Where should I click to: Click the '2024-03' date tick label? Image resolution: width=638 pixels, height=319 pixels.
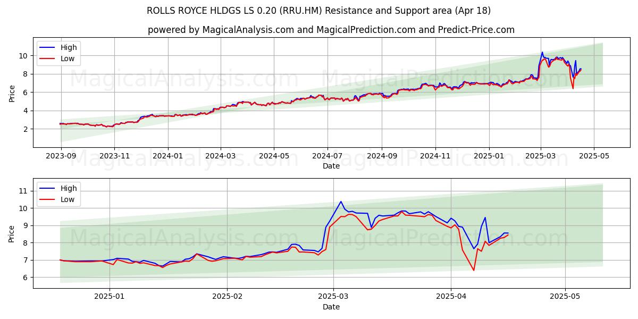pos(220,156)
